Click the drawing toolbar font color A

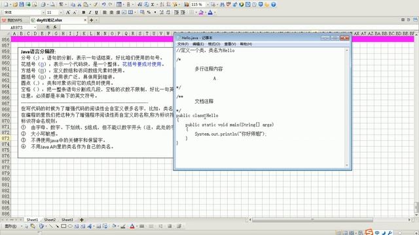coord(132,227)
